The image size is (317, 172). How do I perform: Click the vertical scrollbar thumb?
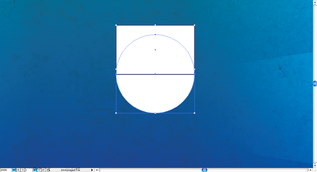tap(315, 84)
